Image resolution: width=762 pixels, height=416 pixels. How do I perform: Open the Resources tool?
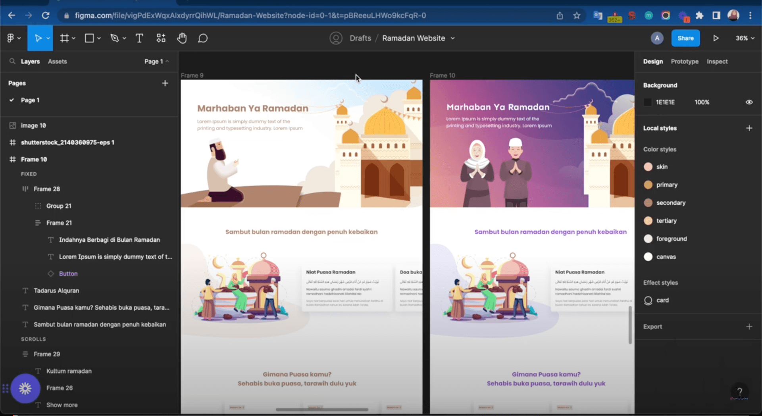161,38
